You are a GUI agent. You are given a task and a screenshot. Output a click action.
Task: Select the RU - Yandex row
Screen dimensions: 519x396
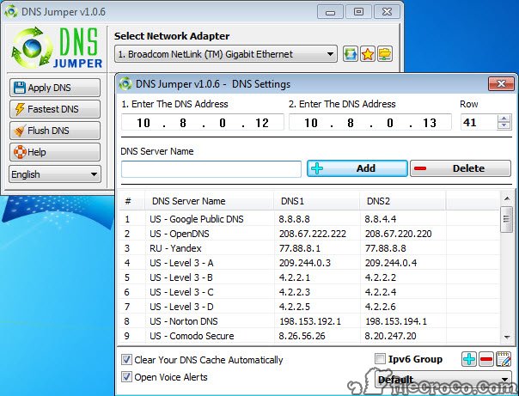tap(309, 248)
